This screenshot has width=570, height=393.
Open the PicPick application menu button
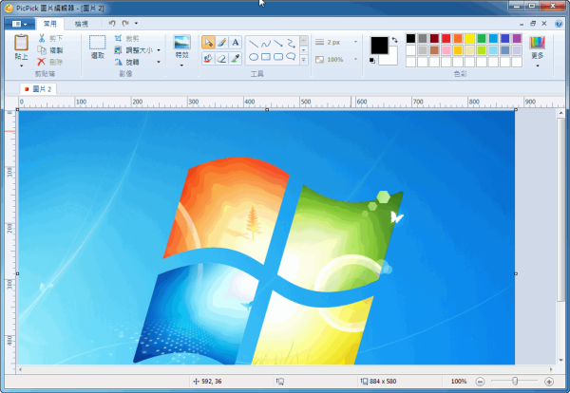pyautogui.click(x=20, y=24)
